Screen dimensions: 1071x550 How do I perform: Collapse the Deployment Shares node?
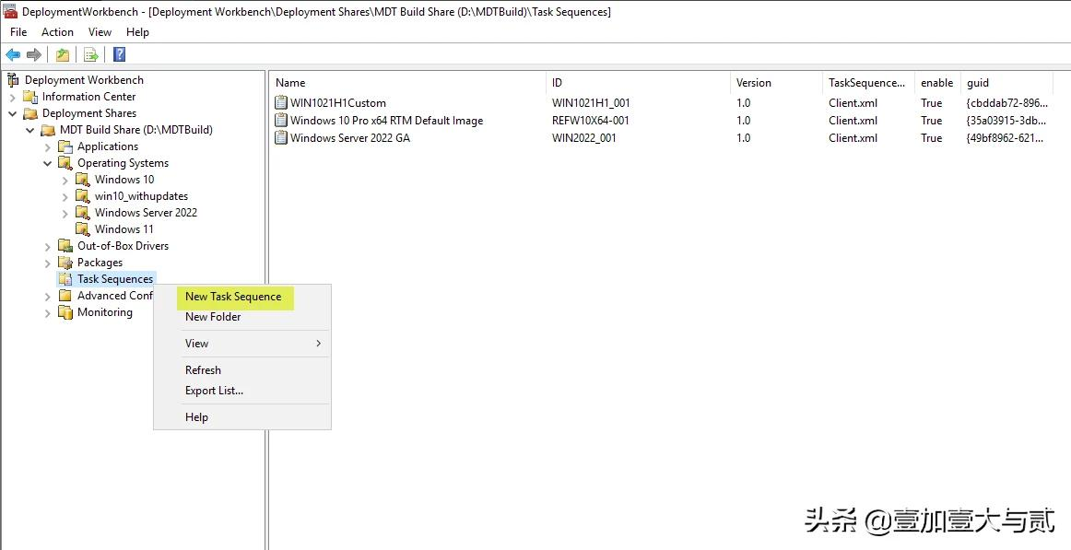coord(12,113)
